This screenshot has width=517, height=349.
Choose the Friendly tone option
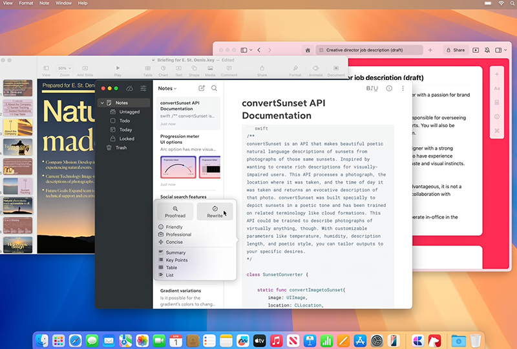click(x=174, y=227)
